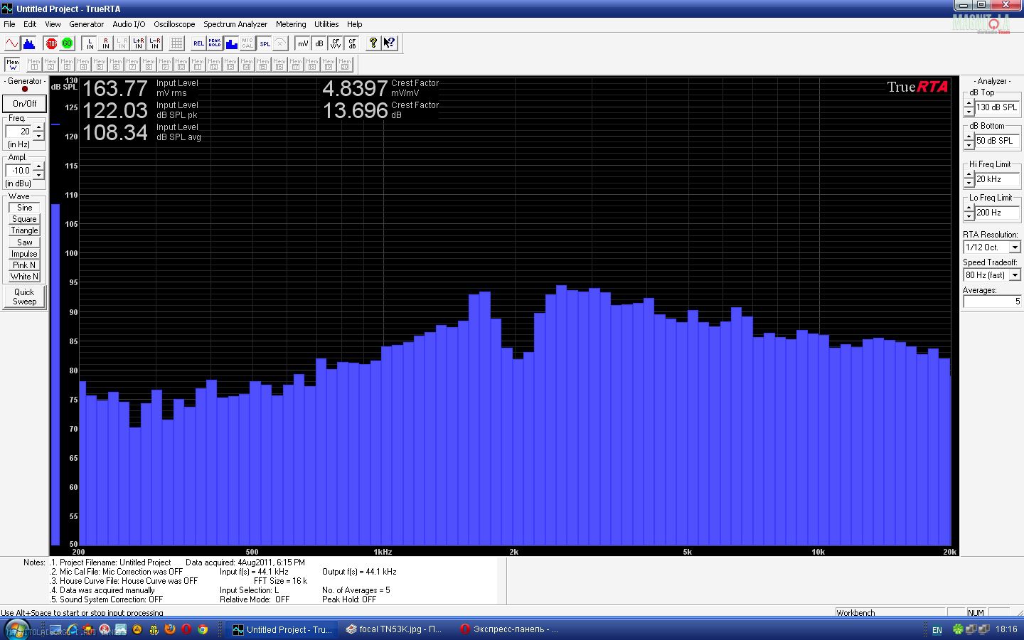Click the L+R IN input icon
This screenshot has height=640, width=1024.
coord(139,43)
